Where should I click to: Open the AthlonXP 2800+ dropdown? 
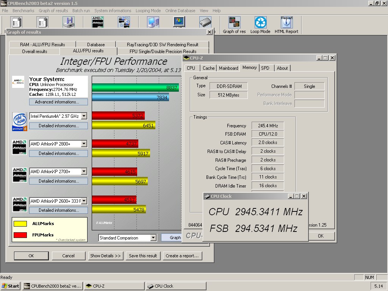[x=84, y=144]
